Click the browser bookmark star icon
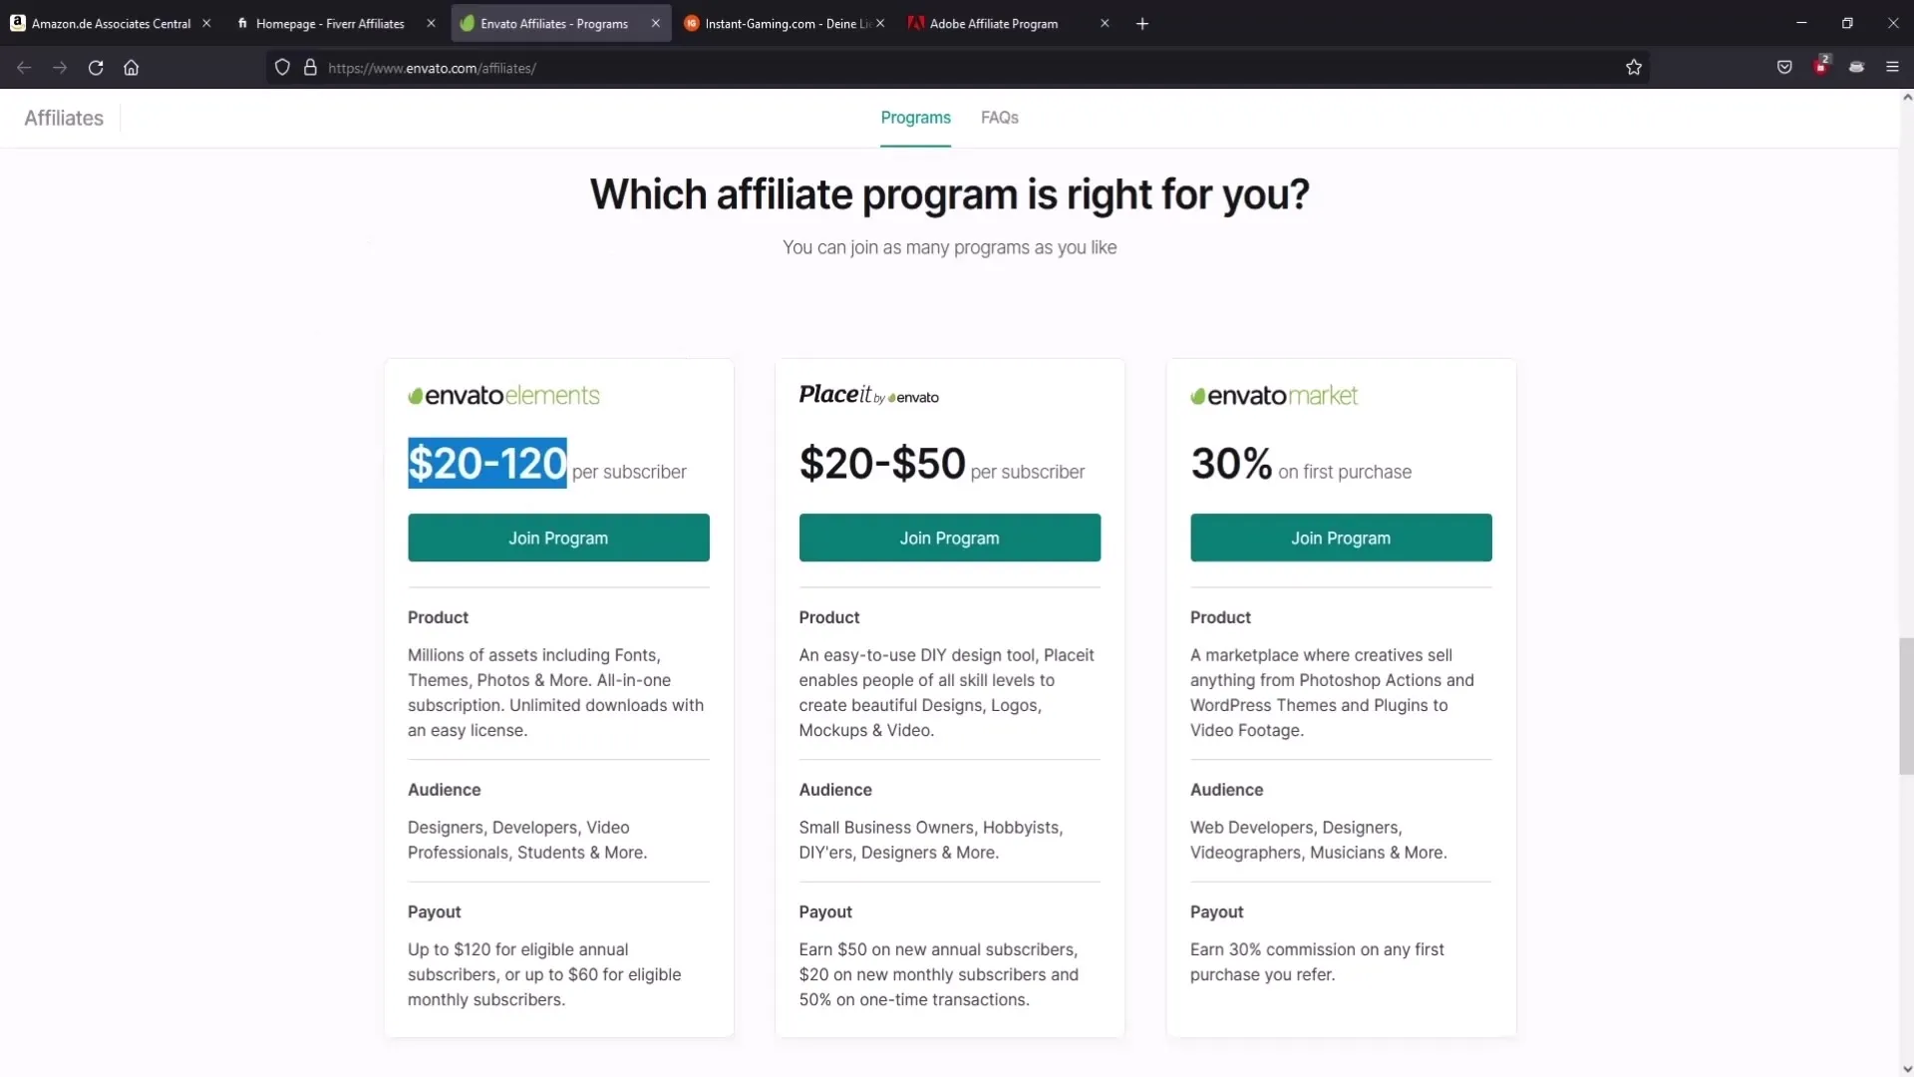 1634,67
